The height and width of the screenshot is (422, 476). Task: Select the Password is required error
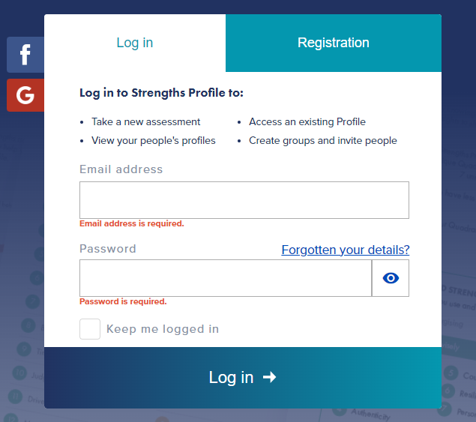click(x=123, y=301)
